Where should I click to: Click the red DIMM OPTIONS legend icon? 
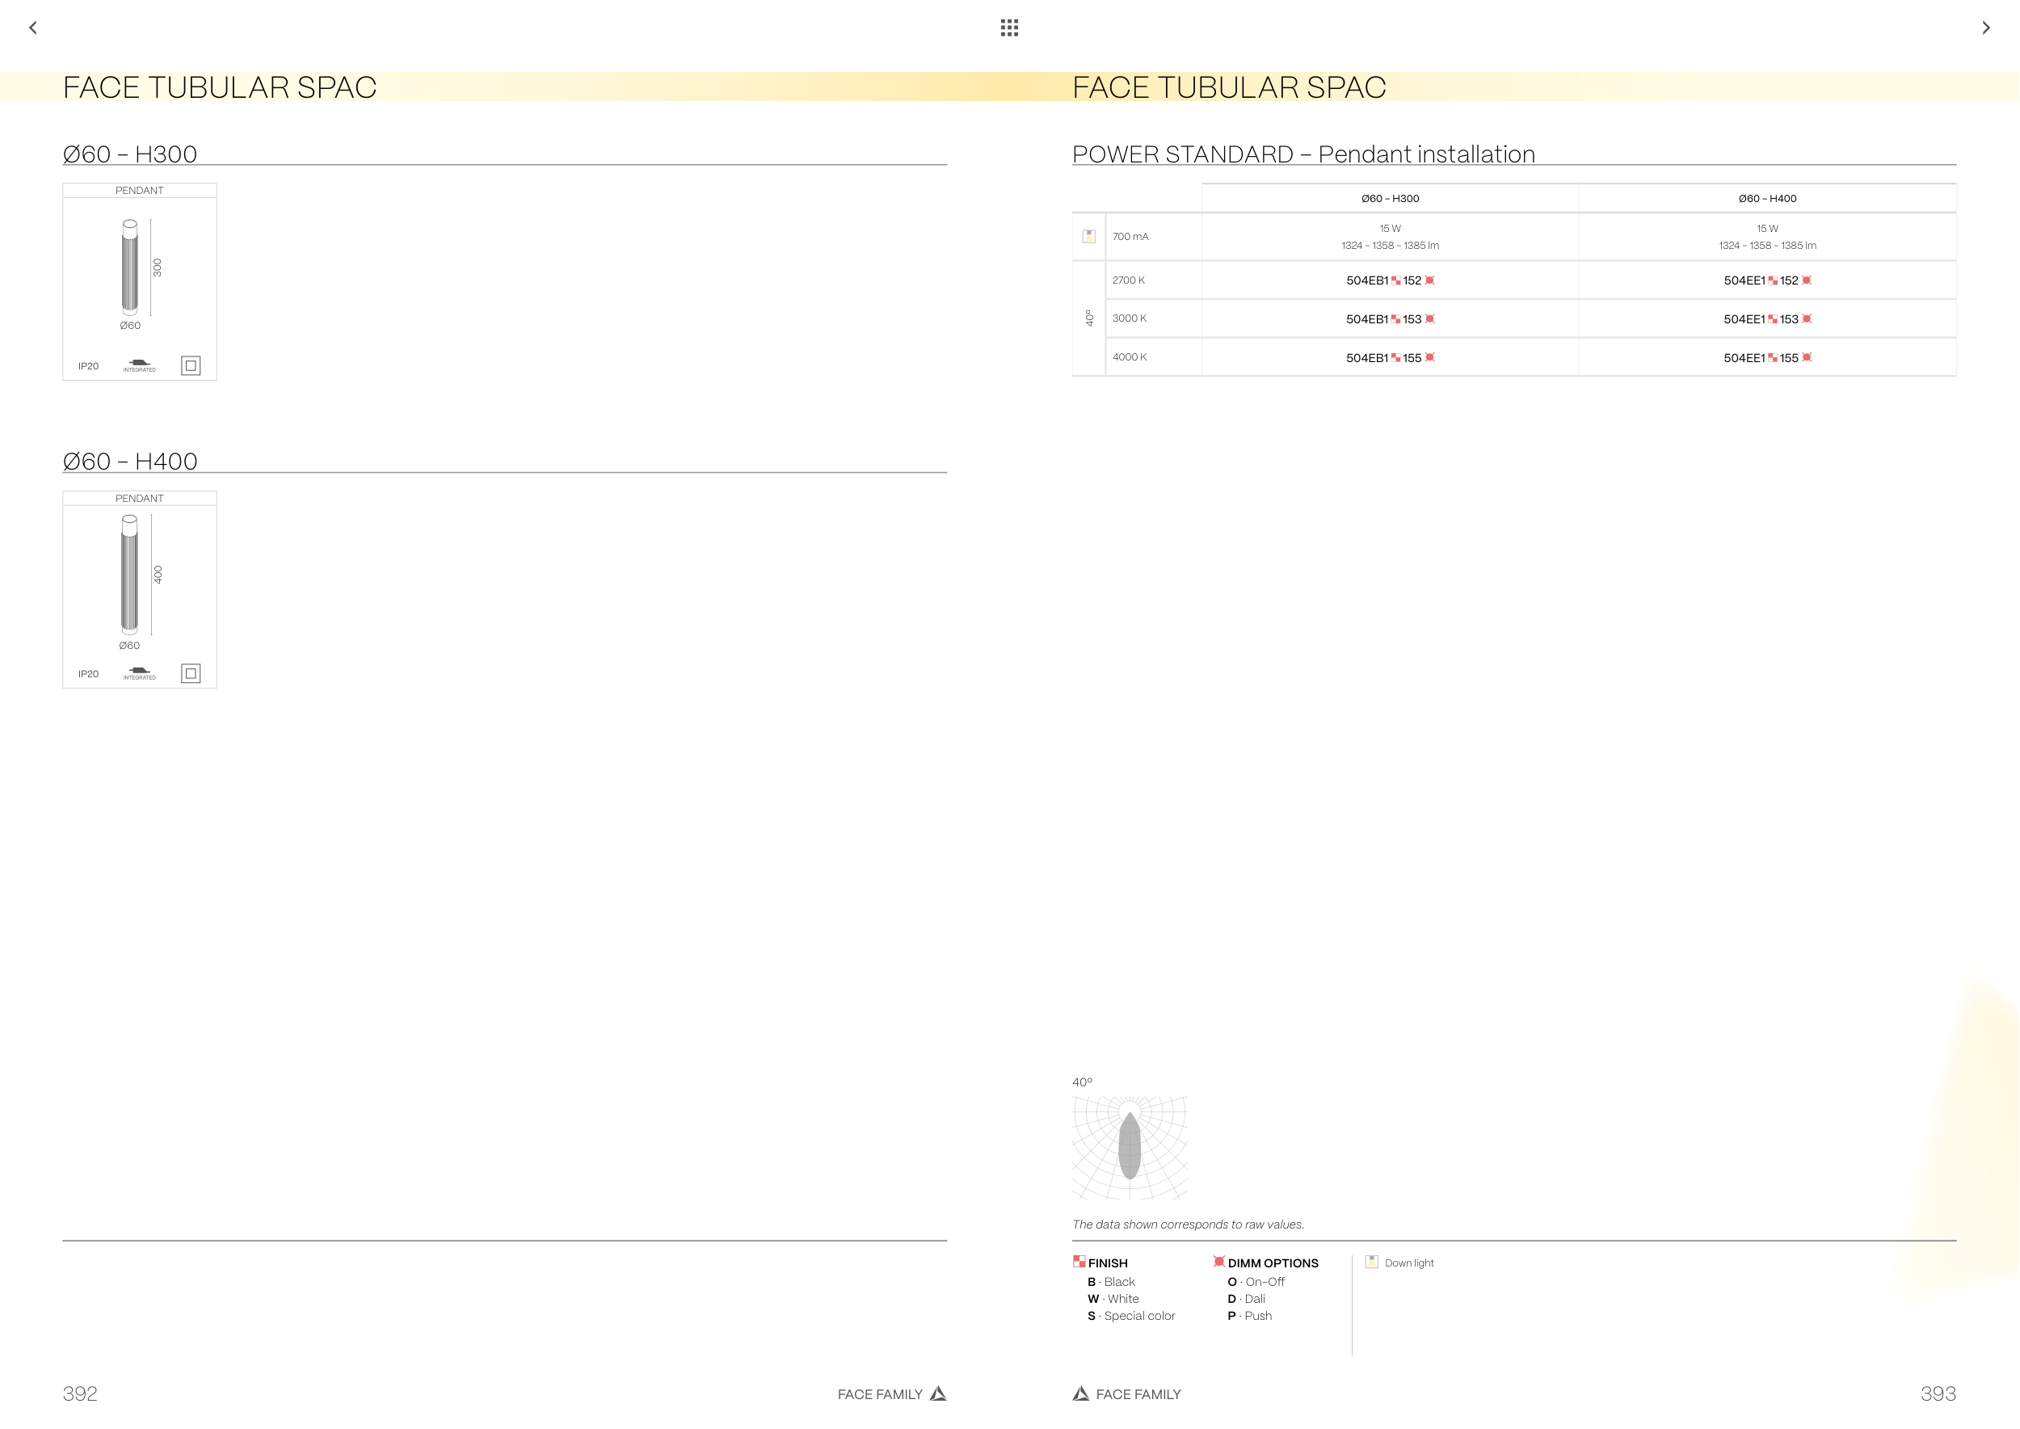click(1218, 1262)
